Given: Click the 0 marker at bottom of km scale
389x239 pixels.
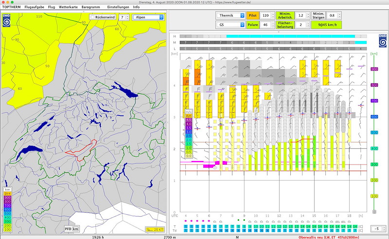Looking at the screenshot, I should pyautogui.click(x=374, y=212).
